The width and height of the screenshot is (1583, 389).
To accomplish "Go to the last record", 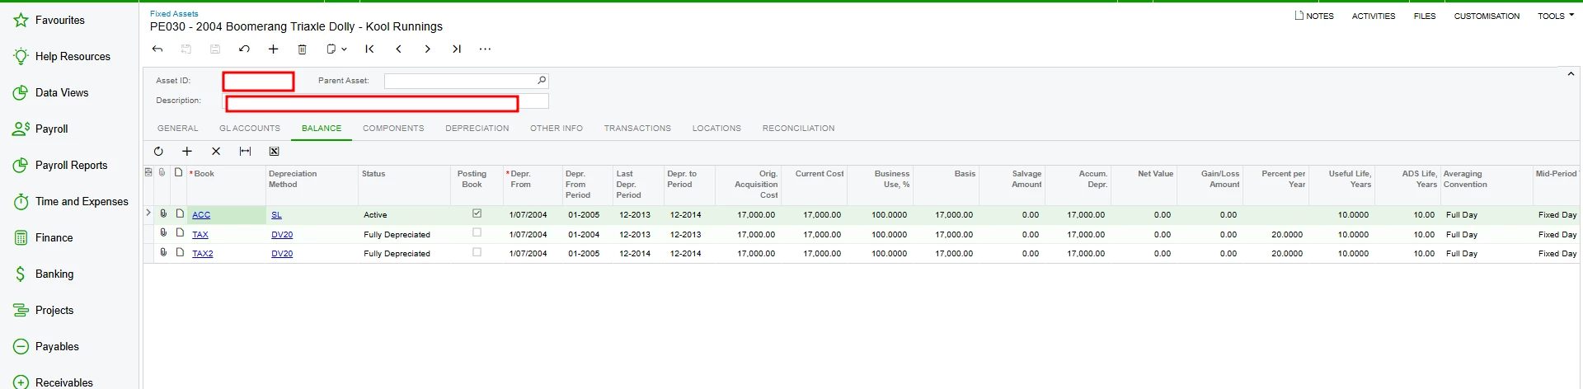I will (x=456, y=49).
